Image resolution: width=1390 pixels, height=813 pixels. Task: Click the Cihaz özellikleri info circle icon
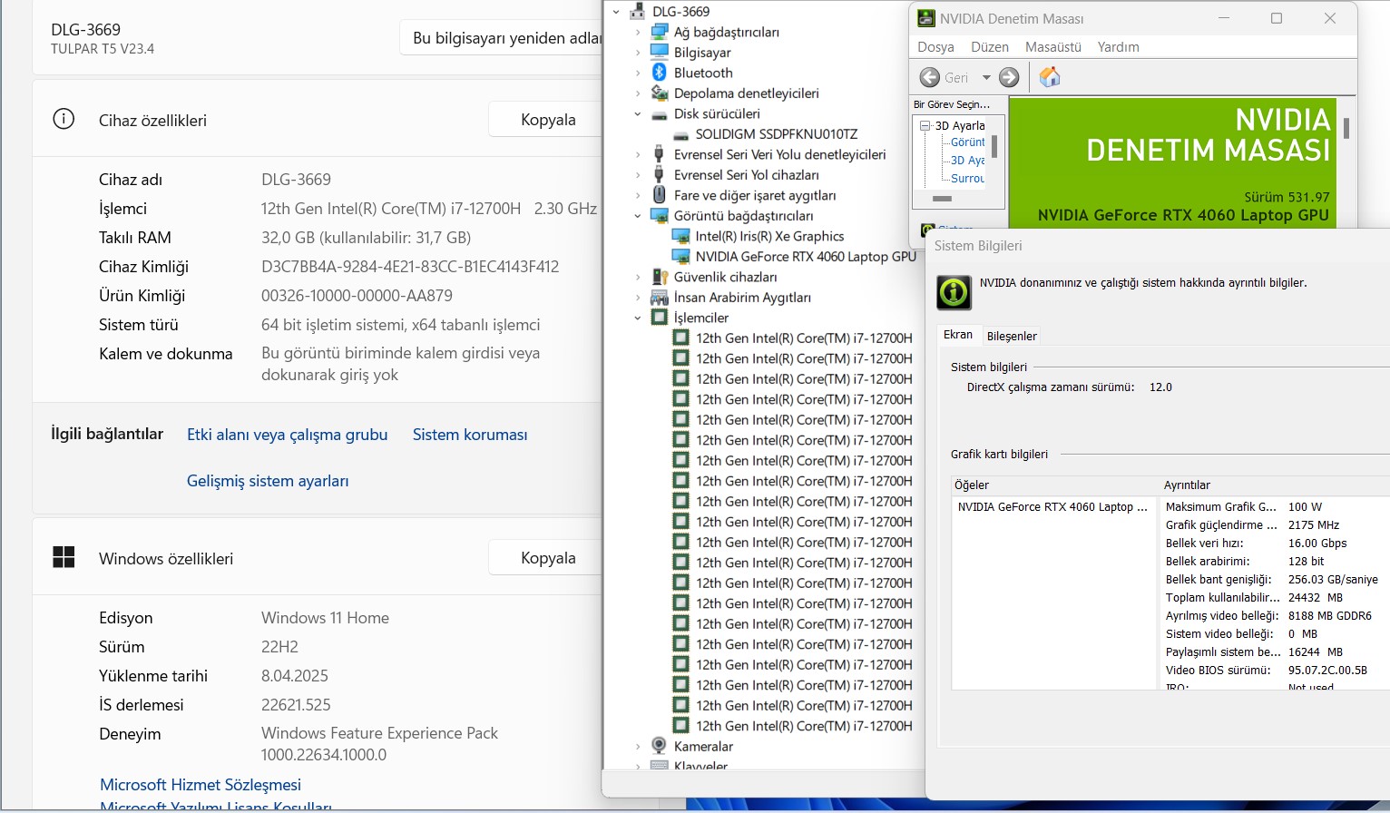[64, 119]
